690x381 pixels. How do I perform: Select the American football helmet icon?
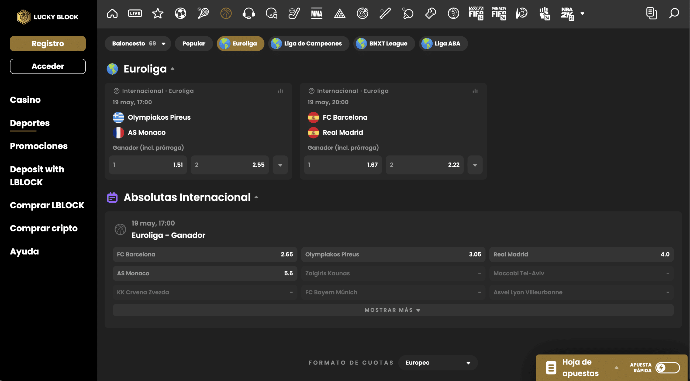pos(271,13)
